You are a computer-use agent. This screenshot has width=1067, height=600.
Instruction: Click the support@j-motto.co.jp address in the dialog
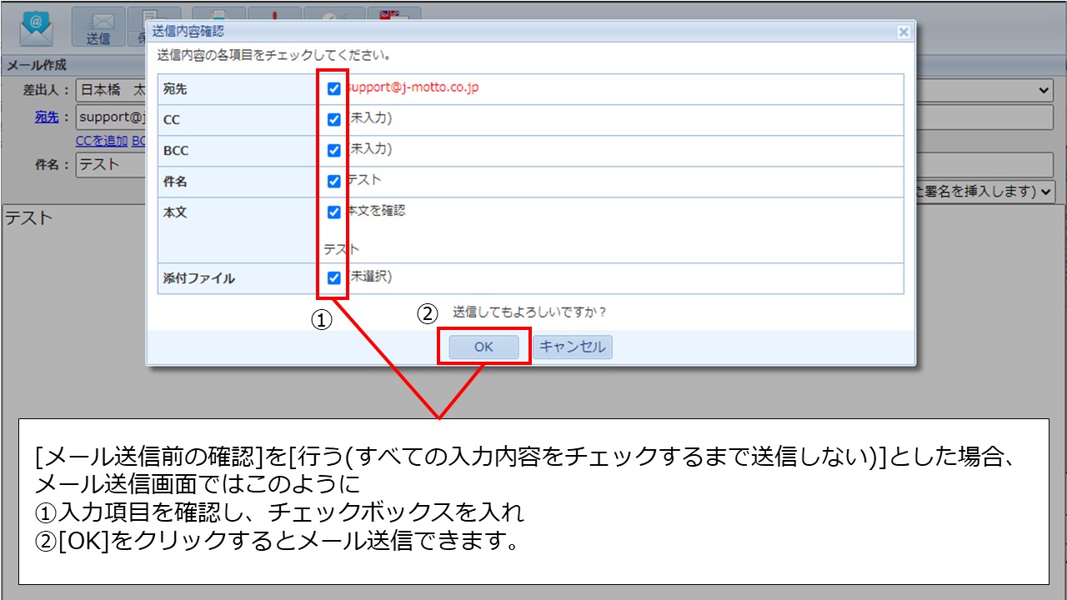[412, 87]
